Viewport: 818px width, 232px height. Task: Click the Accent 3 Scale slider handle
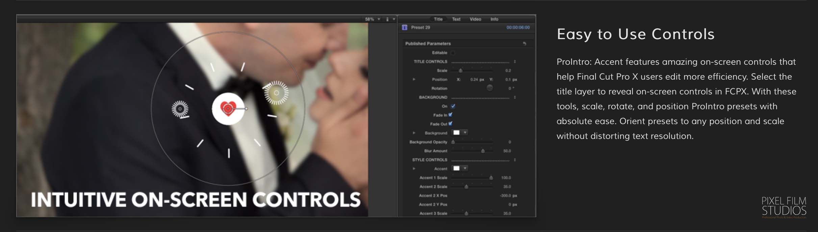point(466,213)
